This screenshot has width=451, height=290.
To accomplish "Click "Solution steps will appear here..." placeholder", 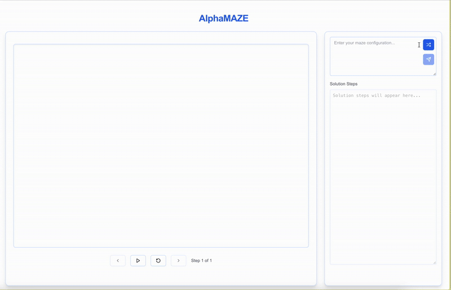I will click(x=376, y=96).
